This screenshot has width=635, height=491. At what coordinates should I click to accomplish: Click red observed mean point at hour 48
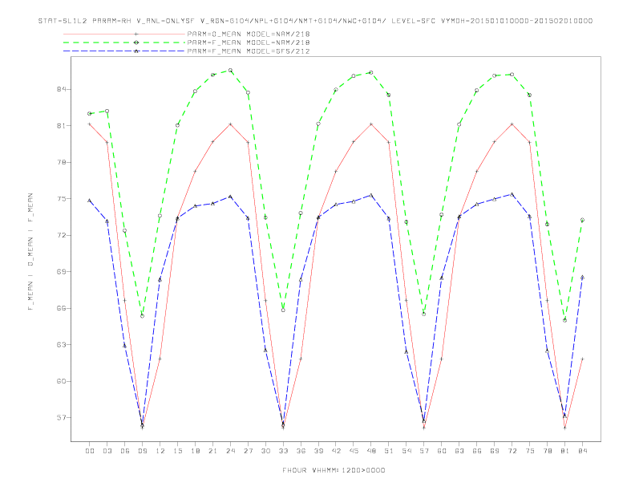371,124
